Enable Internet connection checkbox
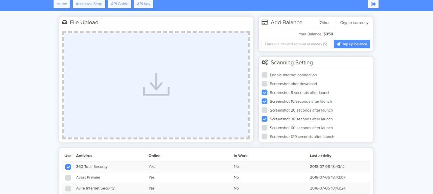Screen dimensions: 433x194 [x=265, y=75]
